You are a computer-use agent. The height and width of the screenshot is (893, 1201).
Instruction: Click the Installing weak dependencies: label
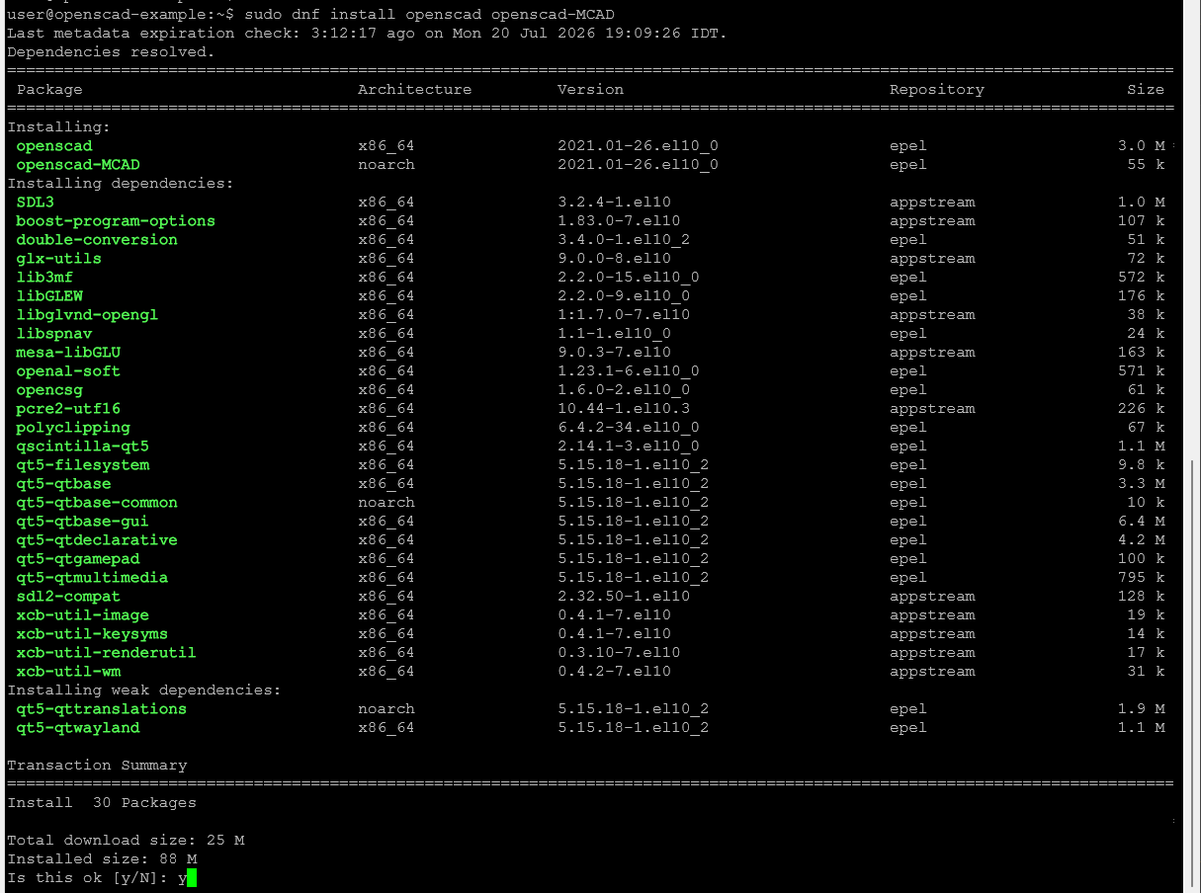[x=144, y=690]
